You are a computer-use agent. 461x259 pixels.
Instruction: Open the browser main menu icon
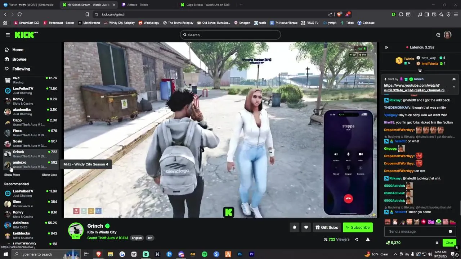coord(456,14)
